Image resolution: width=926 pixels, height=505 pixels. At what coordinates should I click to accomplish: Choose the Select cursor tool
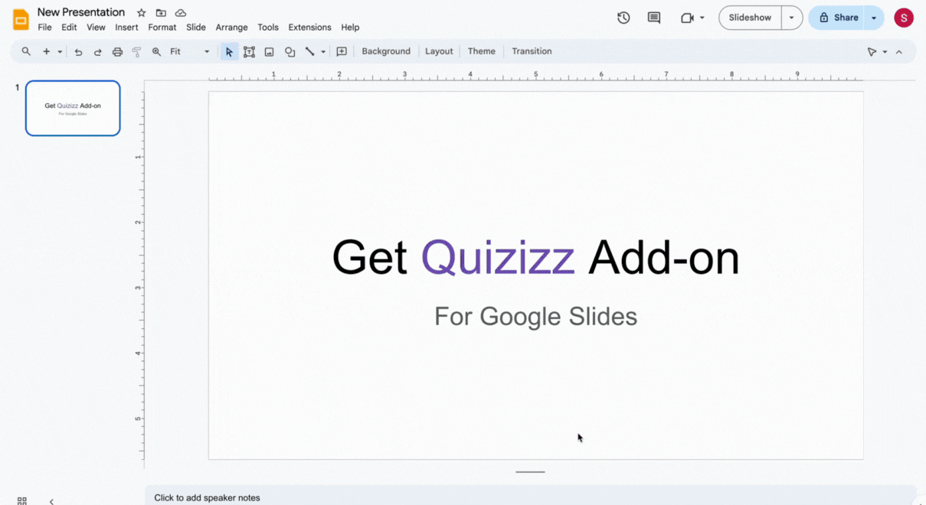coord(229,51)
